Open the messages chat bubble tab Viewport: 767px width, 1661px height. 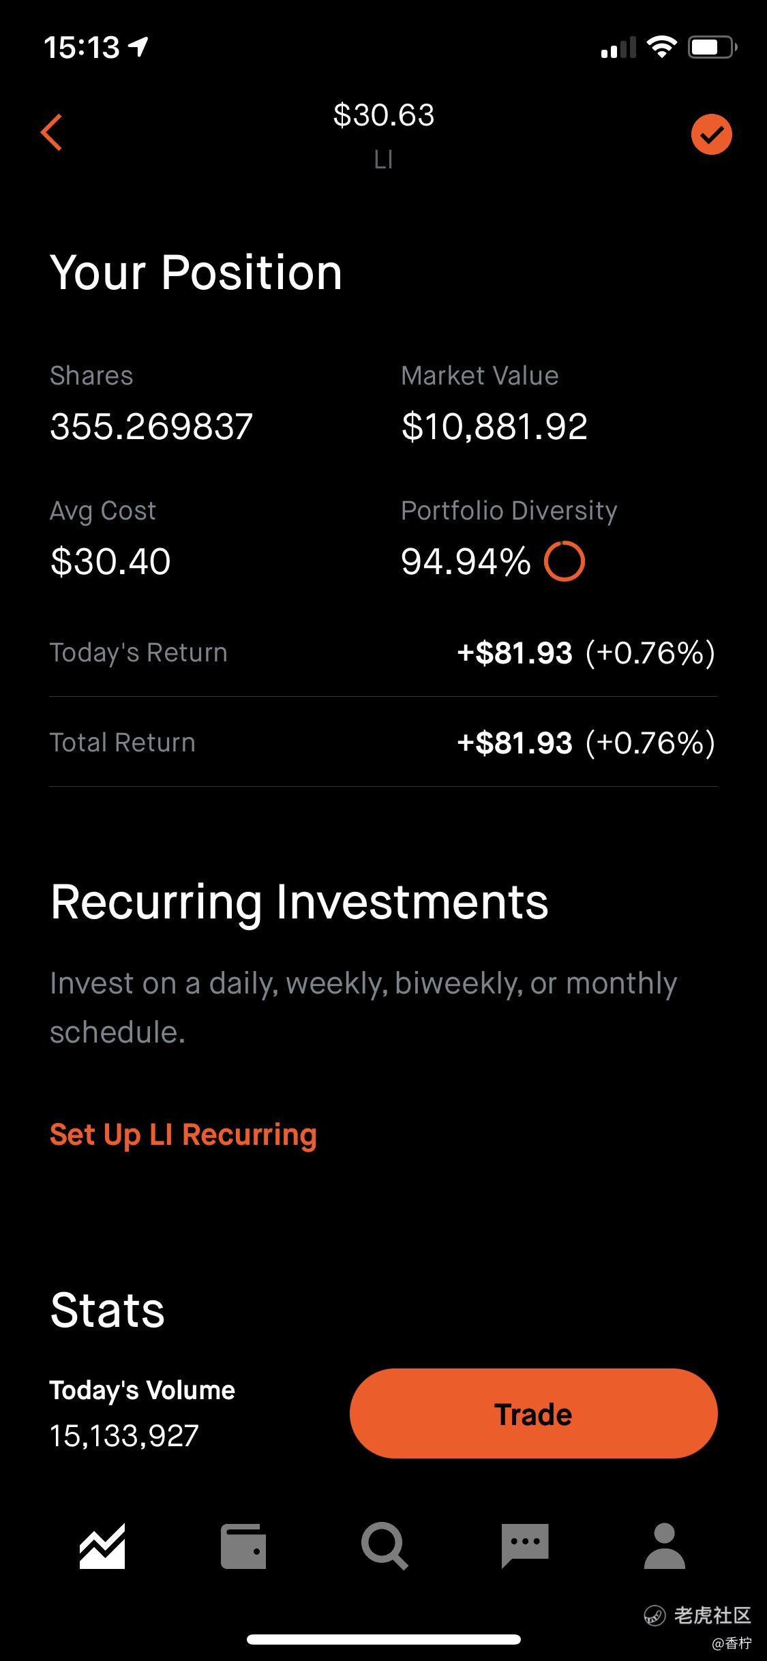(x=525, y=1546)
